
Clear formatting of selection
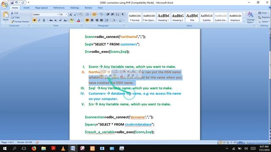(80, 15)
